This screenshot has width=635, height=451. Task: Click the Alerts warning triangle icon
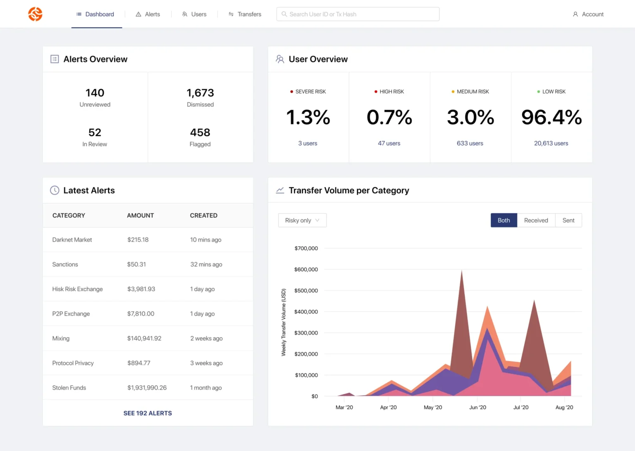[138, 14]
